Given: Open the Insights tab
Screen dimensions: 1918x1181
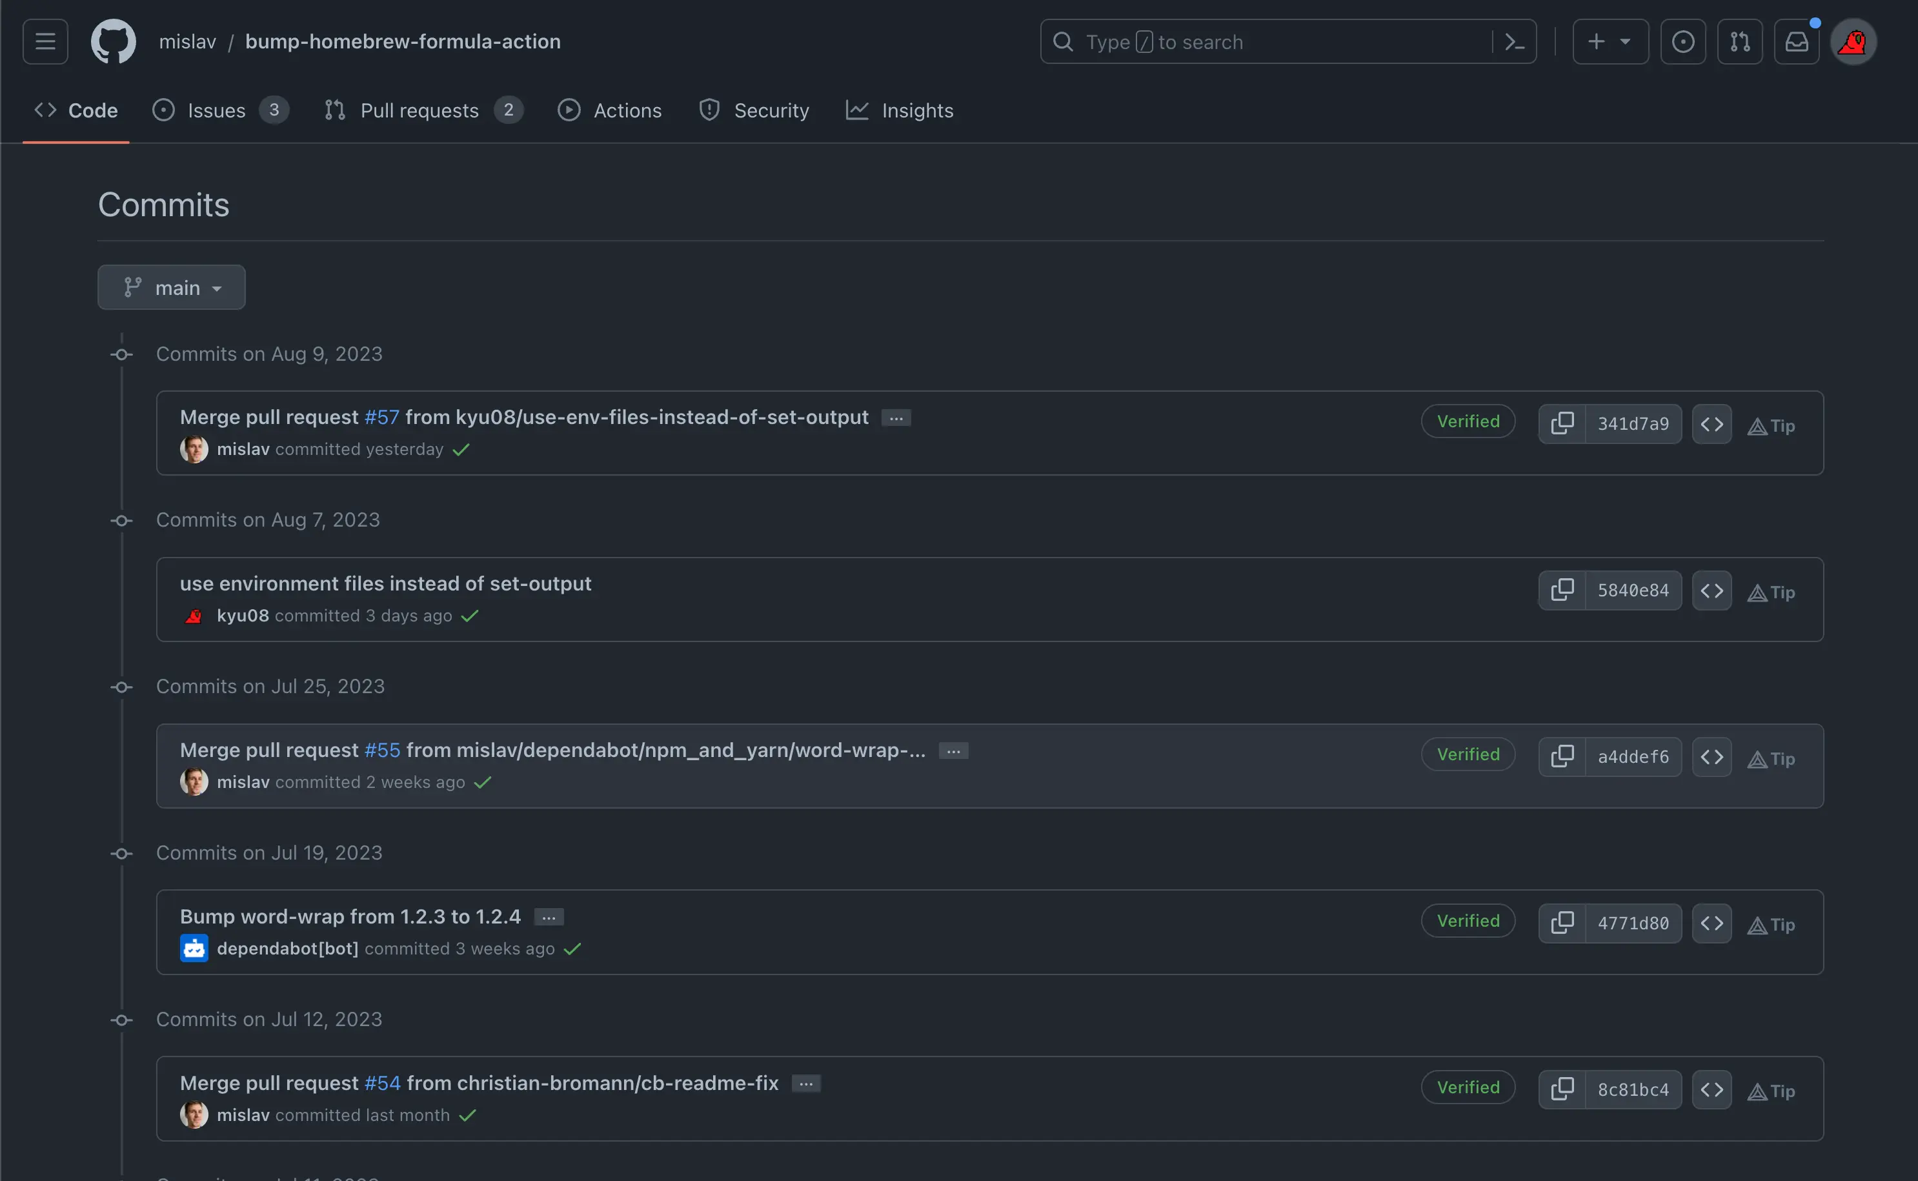Looking at the screenshot, I should 900,110.
